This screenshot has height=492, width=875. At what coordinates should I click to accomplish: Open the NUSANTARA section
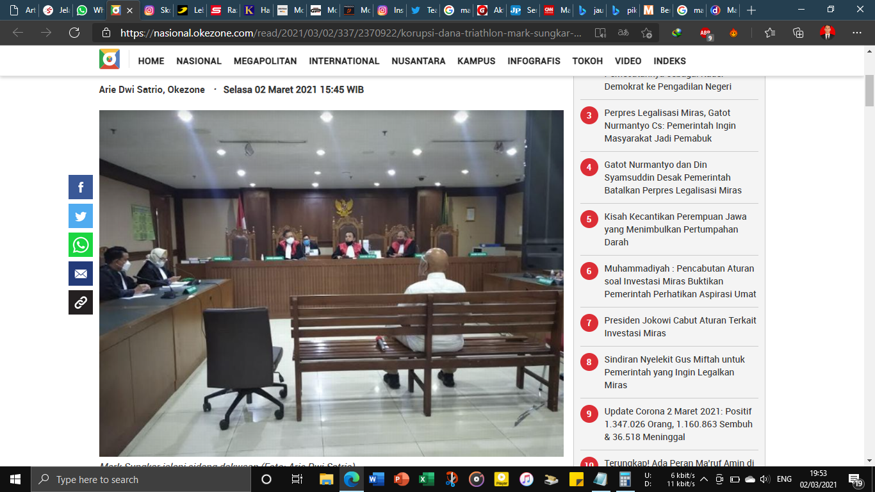tap(418, 61)
